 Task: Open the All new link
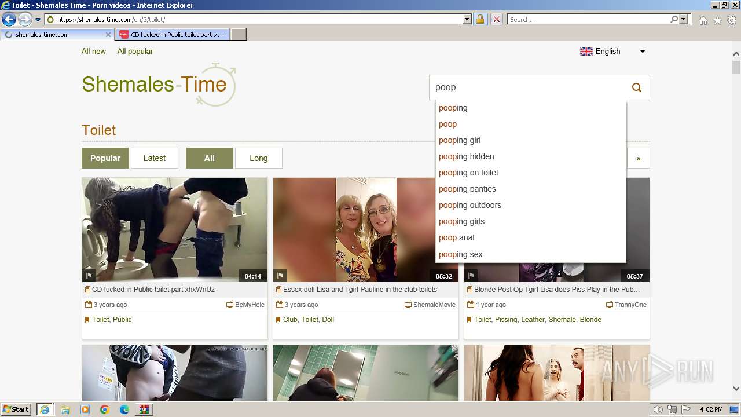click(94, 51)
